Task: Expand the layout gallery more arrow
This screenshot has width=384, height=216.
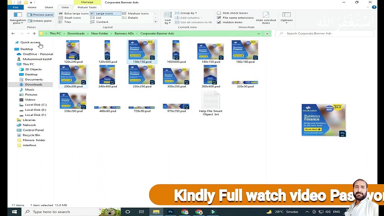Action: tap(155, 22)
